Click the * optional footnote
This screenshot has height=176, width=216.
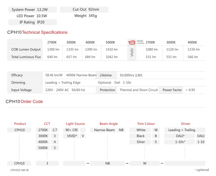[x=202, y=170]
